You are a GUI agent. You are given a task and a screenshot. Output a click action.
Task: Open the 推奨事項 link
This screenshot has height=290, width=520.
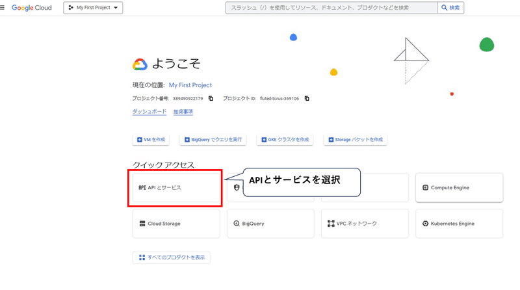pos(183,111)
